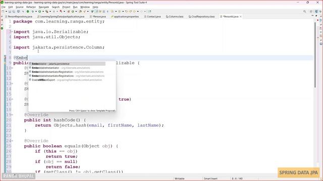Click the package declaration on line 1
This screenshot has height=181, width=323.
[59, 21]
